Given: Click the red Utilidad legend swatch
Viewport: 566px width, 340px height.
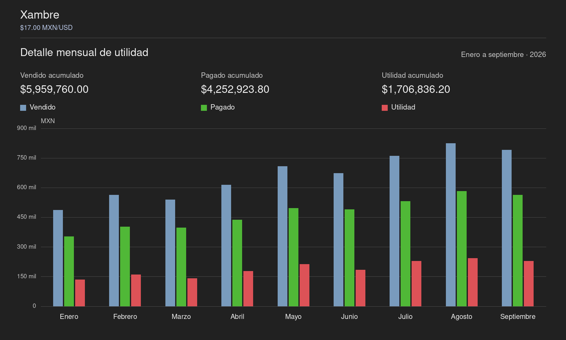Looking at the screenshot, I should pos(385,108).
